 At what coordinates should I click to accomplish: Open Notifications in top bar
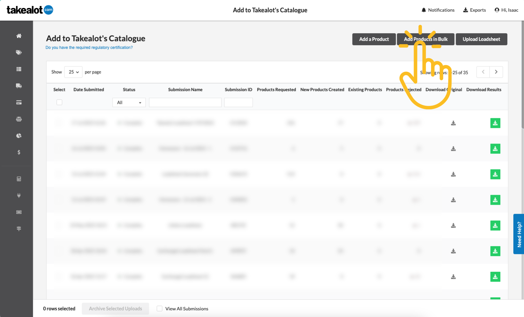pos(438,10)
